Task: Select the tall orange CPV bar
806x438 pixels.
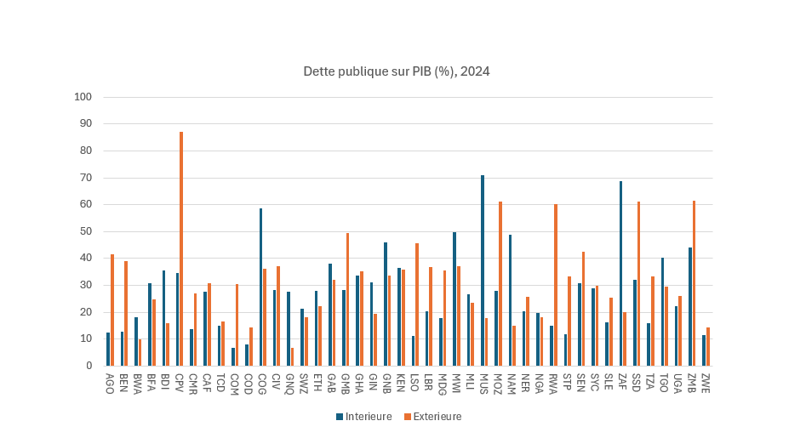Action: [x=181, y=248]
